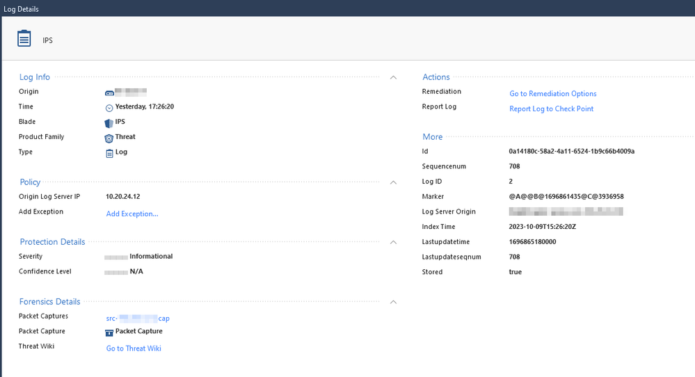
Task: Select the log Id value text
Action: coord(571,152)
